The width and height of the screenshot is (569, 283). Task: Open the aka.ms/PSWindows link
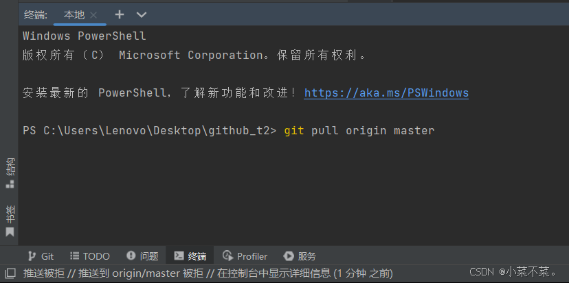[x=386, y=93]
